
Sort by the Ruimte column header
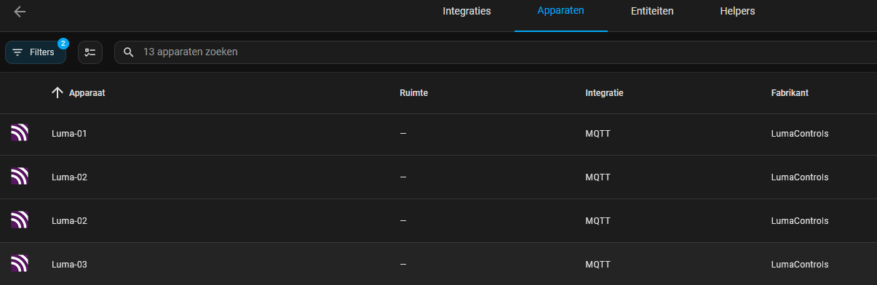[413, 93]
